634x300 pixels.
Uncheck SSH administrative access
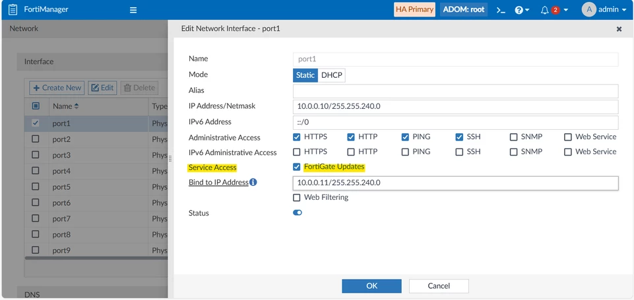[x=459, y=137]
